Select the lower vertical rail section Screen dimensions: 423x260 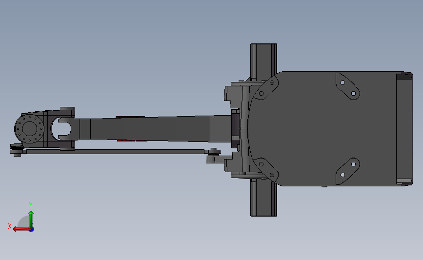[x=263, y=198]
